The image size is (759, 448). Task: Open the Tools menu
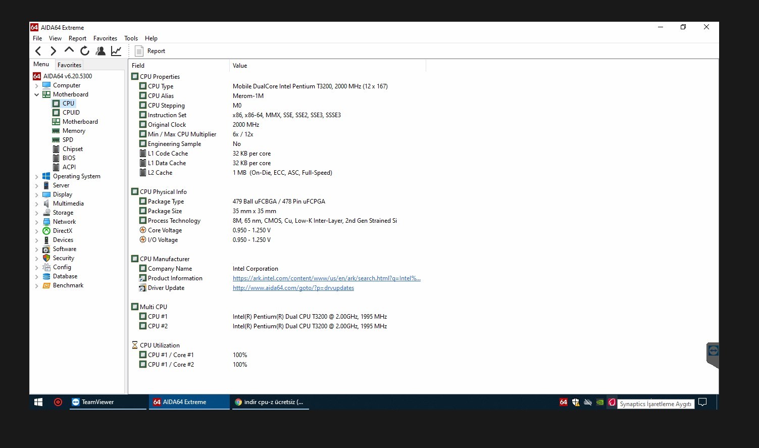pyautogui.click(x=131, y=38)
